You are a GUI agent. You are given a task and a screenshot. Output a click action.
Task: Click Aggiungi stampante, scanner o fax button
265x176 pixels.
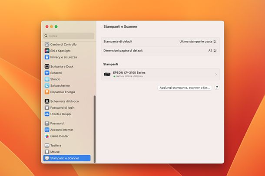pos(185,88)
